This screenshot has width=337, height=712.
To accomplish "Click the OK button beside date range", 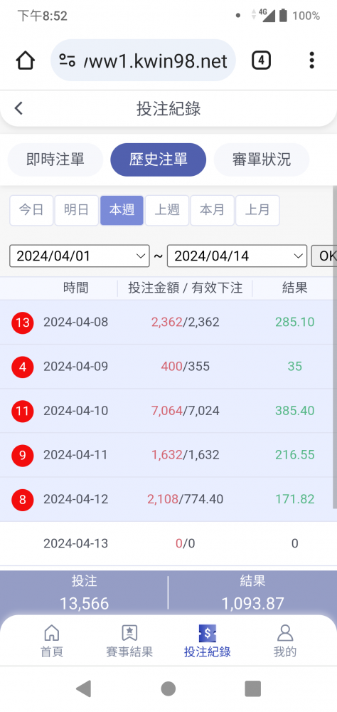I will (x=324, y=256).
